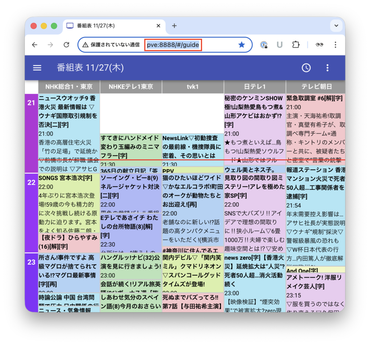This screenshot has height=345, width=370.
Task: Reload the page
Action: point(66,45)
